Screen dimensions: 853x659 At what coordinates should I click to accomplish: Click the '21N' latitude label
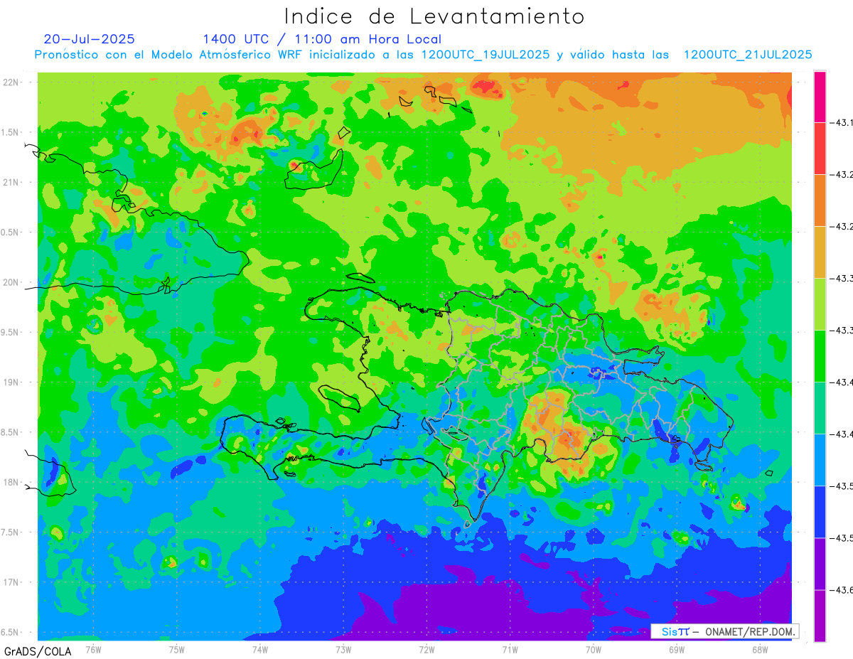tap(11, 182)
